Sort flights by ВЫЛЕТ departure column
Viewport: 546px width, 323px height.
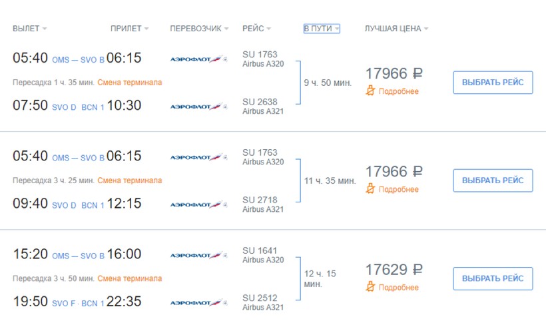click(x=30, y=29)
